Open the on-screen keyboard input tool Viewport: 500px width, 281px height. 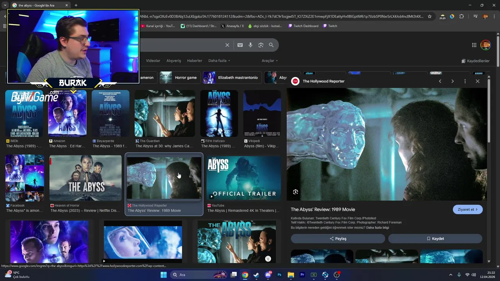tap(240, 45)
